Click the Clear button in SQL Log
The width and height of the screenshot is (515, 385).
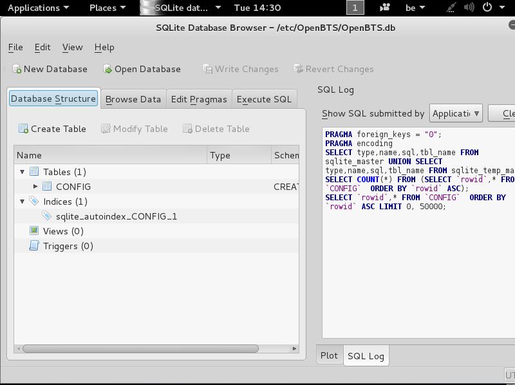pos(502,113)
